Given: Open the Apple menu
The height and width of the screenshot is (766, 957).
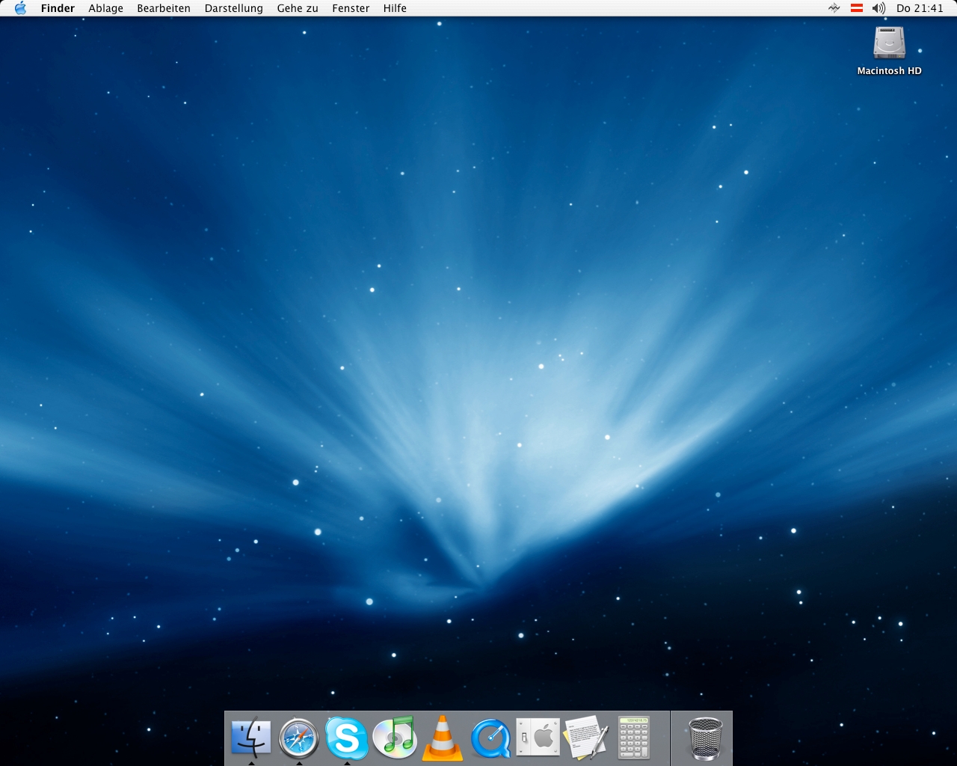Looking at the screenshot, I should 20,8.
